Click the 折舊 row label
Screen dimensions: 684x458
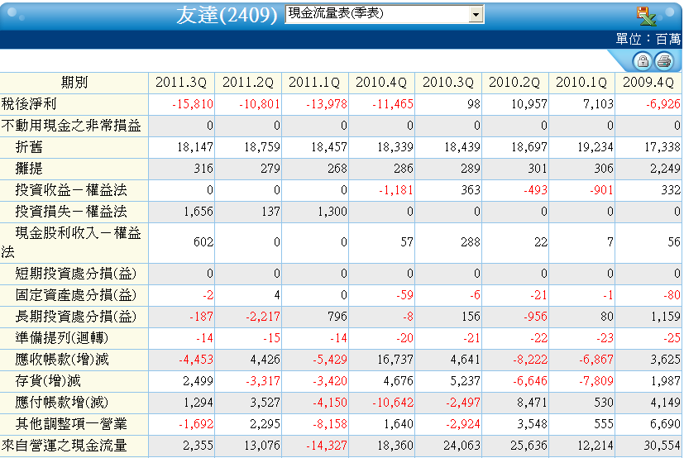pos(29,147)
